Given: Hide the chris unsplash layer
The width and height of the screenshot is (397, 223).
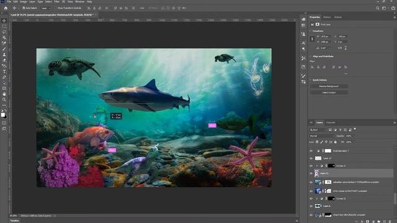Looking at the screenshot, I should (311, 191).
